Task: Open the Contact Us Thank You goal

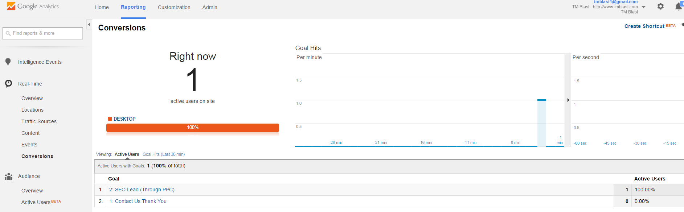Action: [x=138, y=201]
